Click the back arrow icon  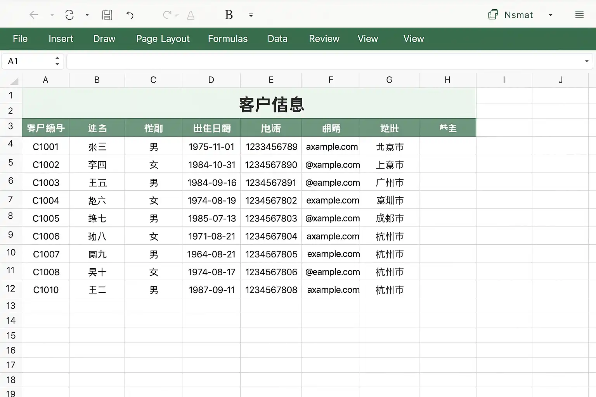pyautogui.click(x=34, y=15)
